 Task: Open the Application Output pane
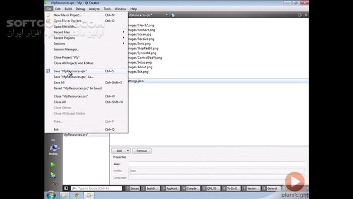170,188
